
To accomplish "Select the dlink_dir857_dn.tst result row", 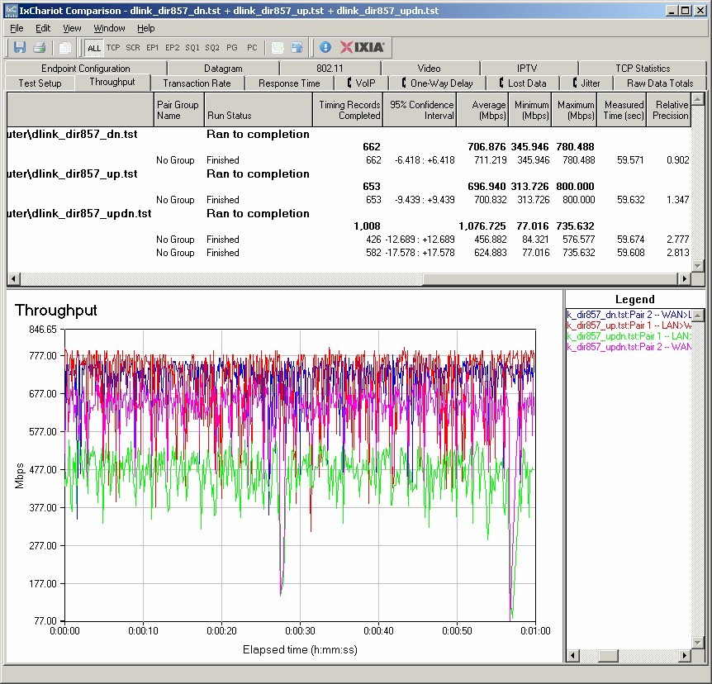I will point(349,134).
